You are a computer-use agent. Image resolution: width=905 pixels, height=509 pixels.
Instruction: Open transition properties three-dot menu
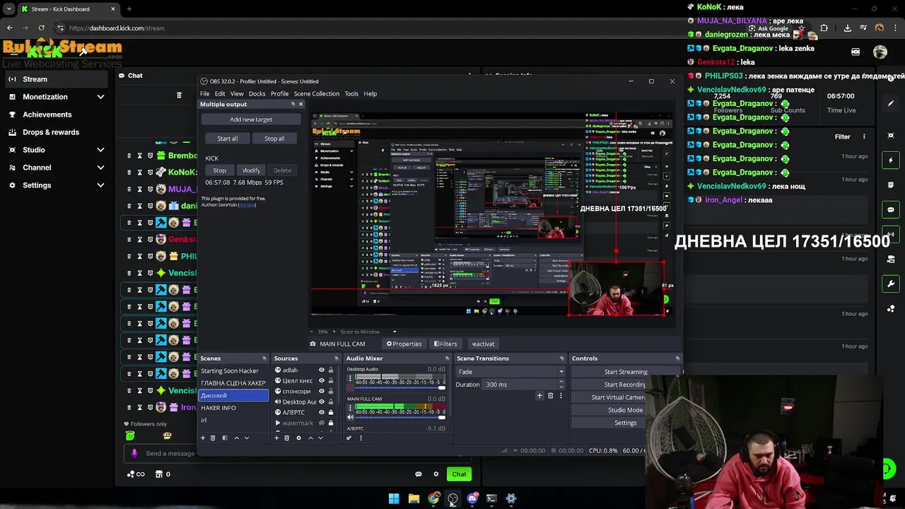point(561,396)
